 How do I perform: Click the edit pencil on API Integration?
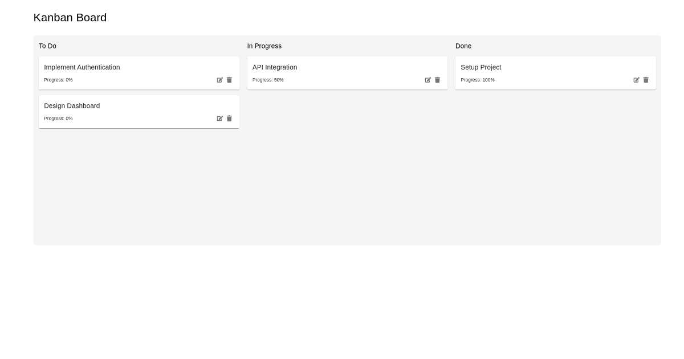click(x=428, y=80)
